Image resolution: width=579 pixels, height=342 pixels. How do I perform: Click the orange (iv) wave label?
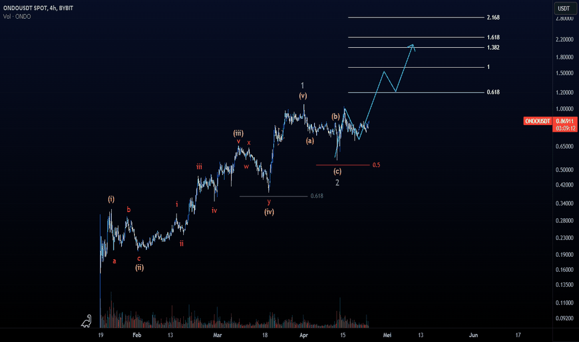click(x=269, y=212)
